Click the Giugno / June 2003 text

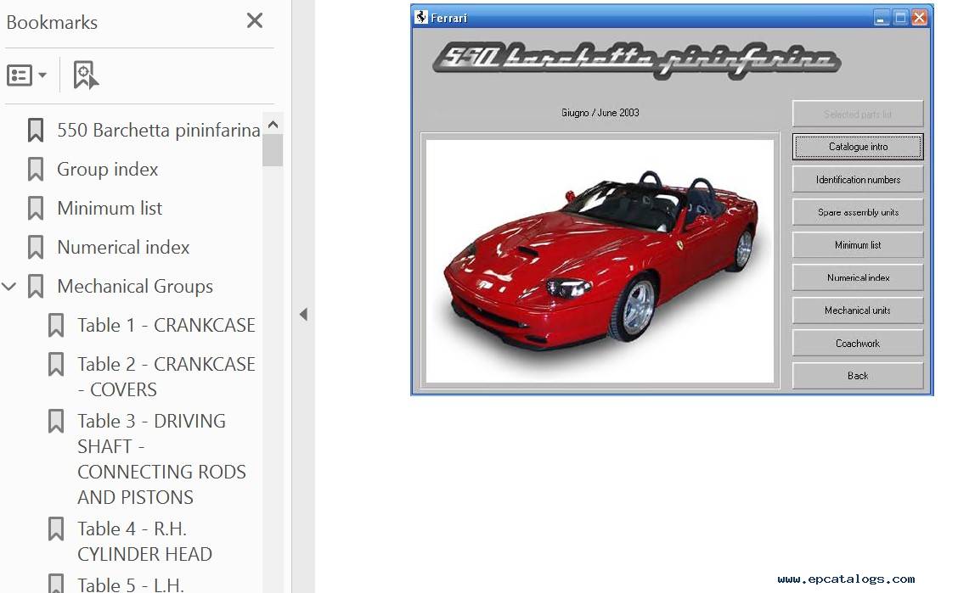pos(600,113)
